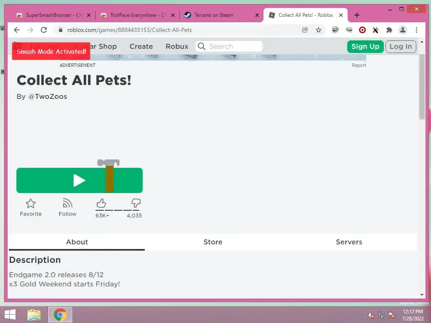Go back with browser back arrow
This screenshot has width=431, height=323.
pos(17,30)
